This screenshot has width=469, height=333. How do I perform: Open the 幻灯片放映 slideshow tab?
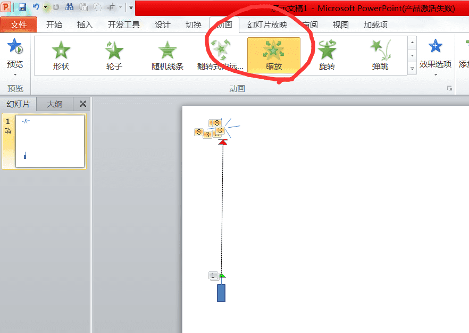click(267, 25)
